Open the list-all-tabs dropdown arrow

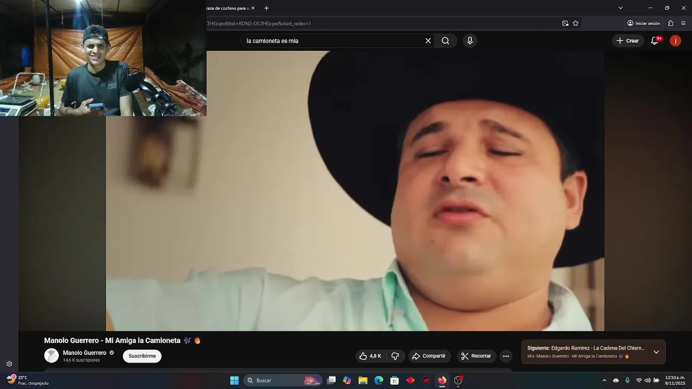[x=621, y=8]
